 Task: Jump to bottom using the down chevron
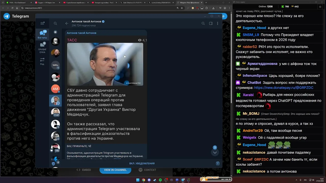coord(215,152)
